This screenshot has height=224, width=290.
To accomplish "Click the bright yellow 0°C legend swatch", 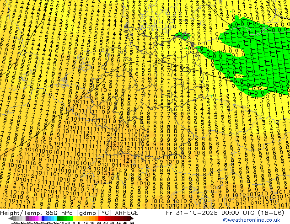I will coord(75,219).
